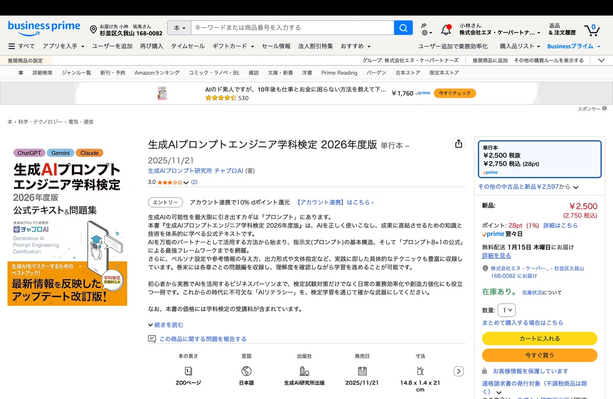Click 推奨商品に追加 link

[x=490, y=60]
